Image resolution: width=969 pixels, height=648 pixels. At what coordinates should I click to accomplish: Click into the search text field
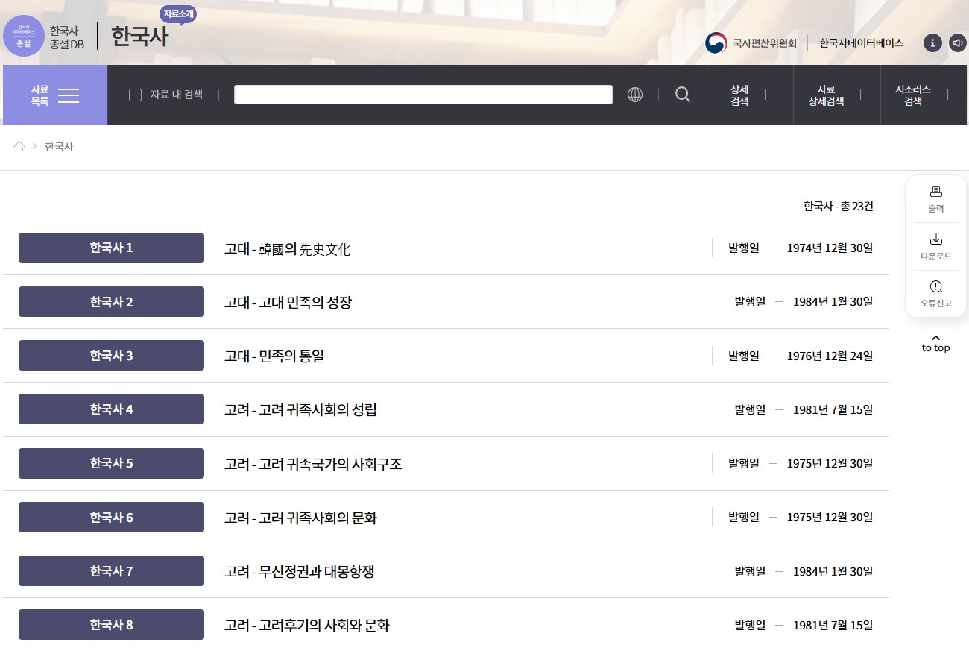pyautogui.click(x=423, y=95)
